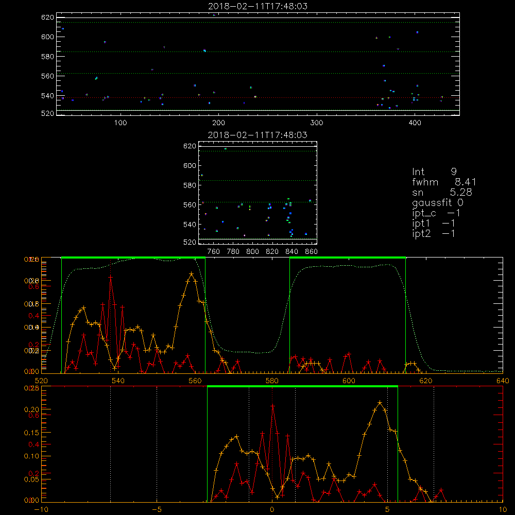
Task: Select the 'sn 5.28' readout line
Action: [442, 192]
